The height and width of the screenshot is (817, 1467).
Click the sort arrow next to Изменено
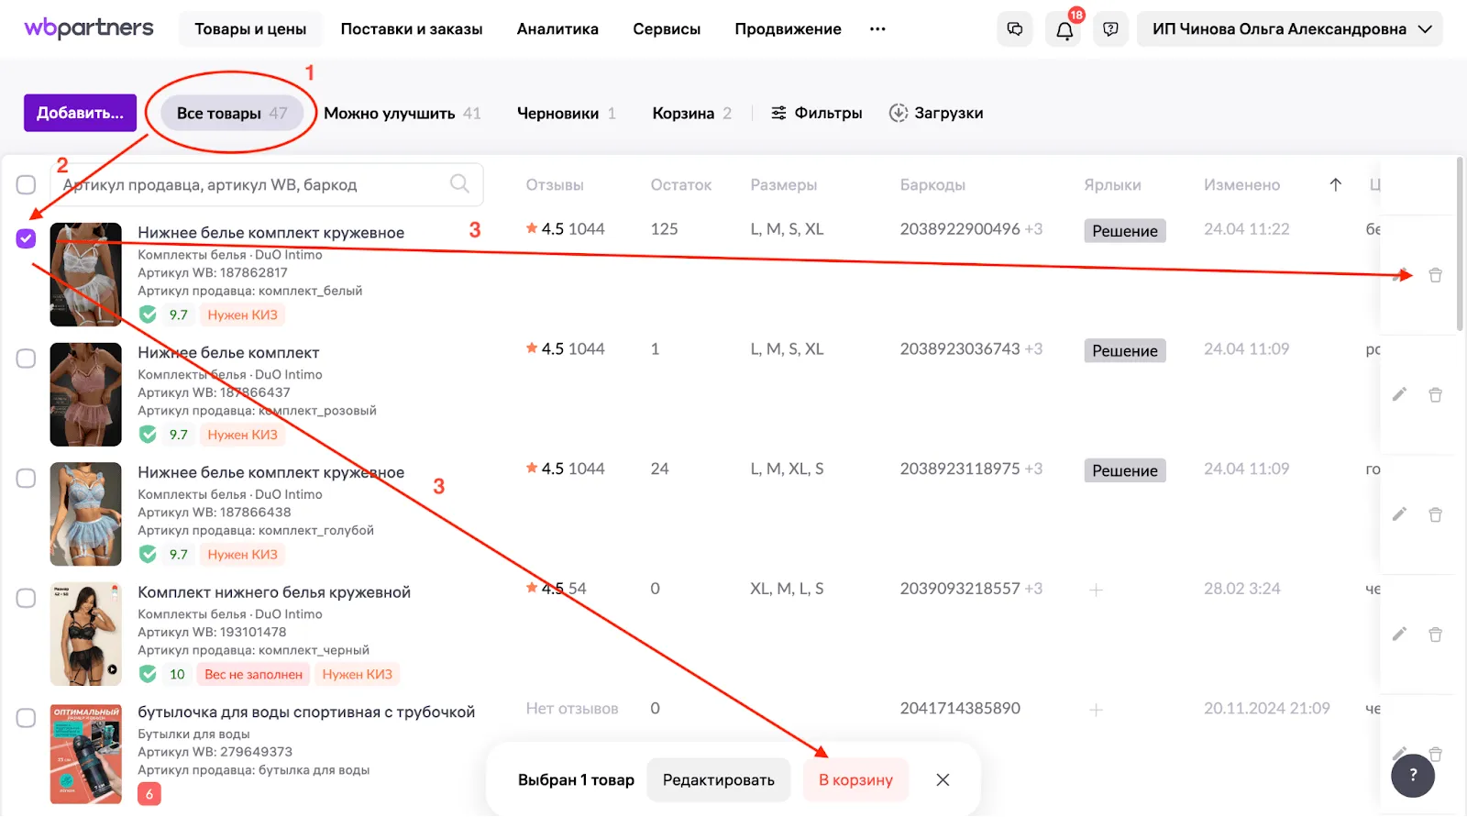[x=1336, y=185]
